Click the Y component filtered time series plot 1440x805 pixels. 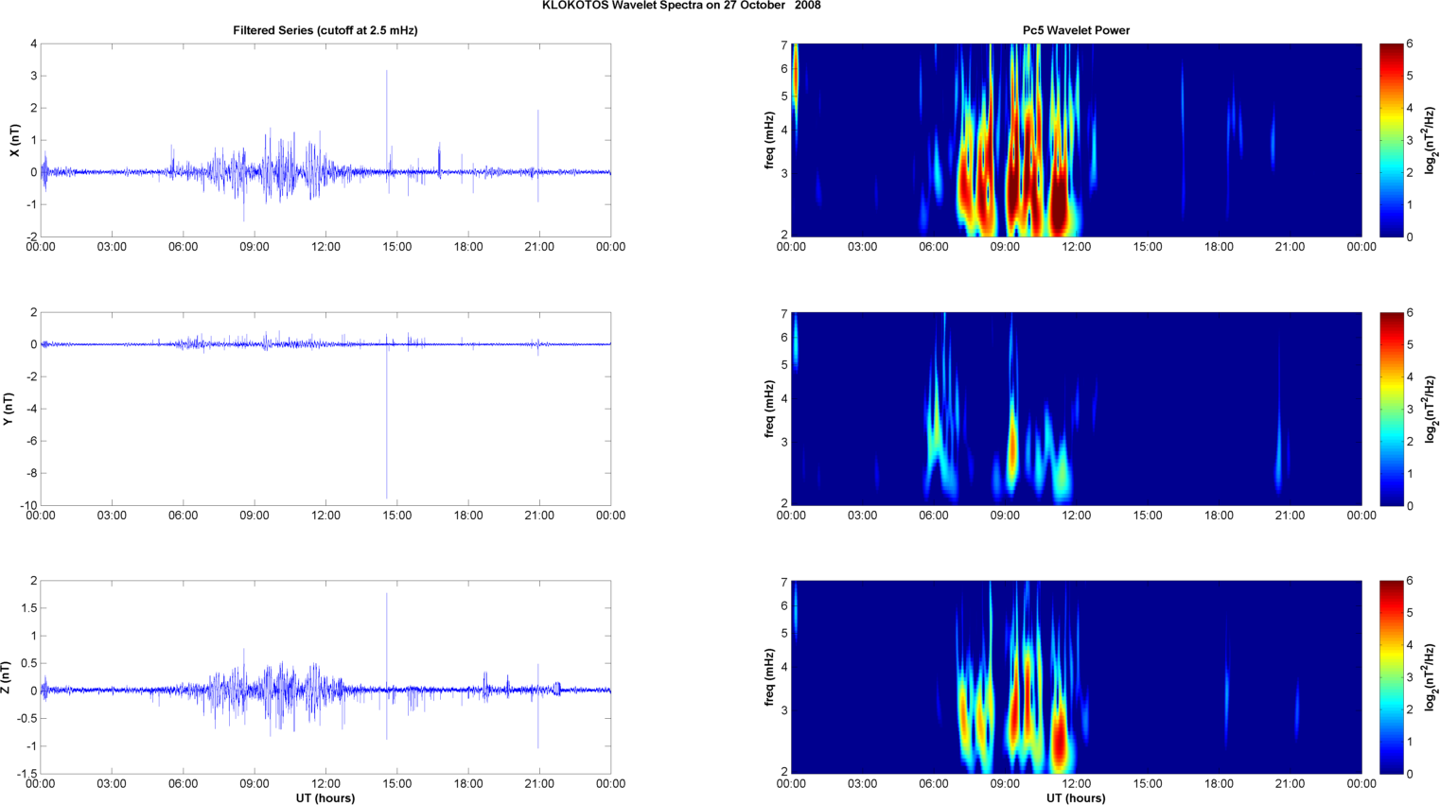(x=325, y=409)
